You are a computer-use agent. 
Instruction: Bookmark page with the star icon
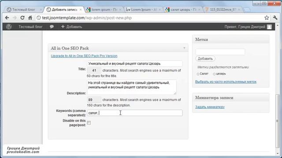point(267,18)
